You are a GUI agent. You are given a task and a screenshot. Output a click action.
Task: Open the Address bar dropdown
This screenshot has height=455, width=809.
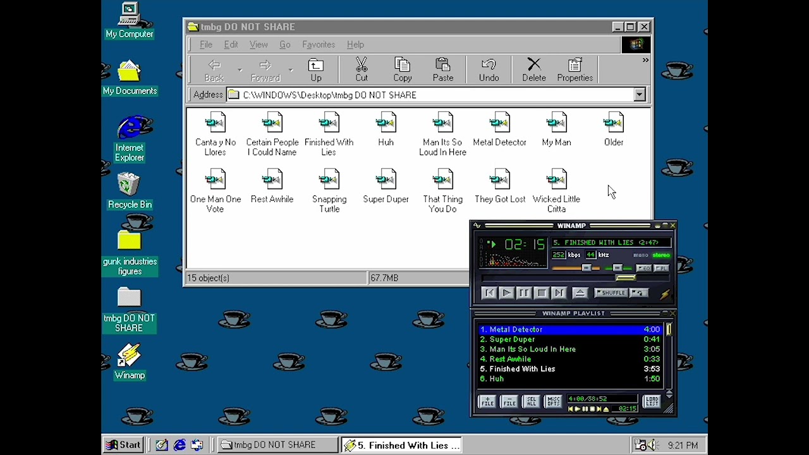[639, 95]
